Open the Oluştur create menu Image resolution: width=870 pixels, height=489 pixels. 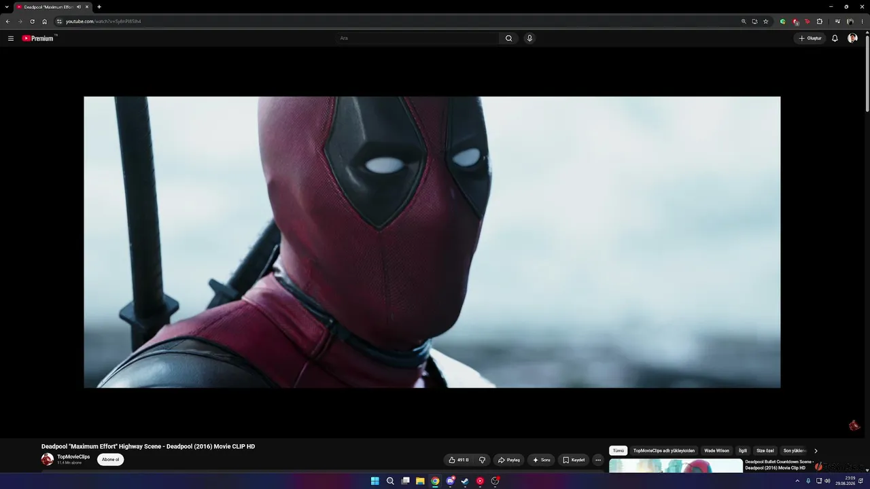coord(810,38)
